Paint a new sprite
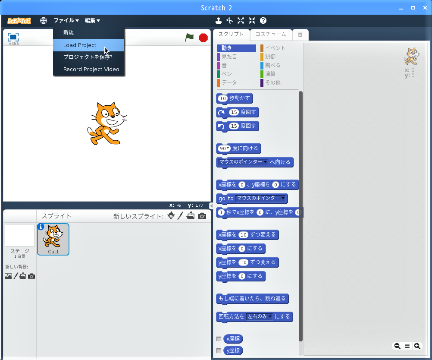The width and height of the screenshot is (432, 360). tap(180, 215)
